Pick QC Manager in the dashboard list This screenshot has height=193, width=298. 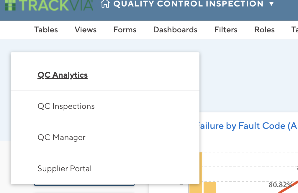[61, 137]
